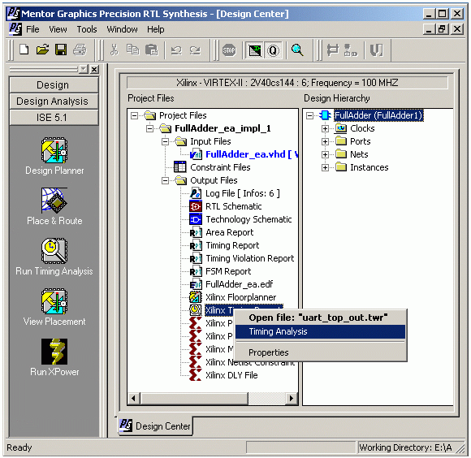Click the magnifier Find icon
This screenshot has width=471, height=458.
pyautogui.click(x=297, y=50)
